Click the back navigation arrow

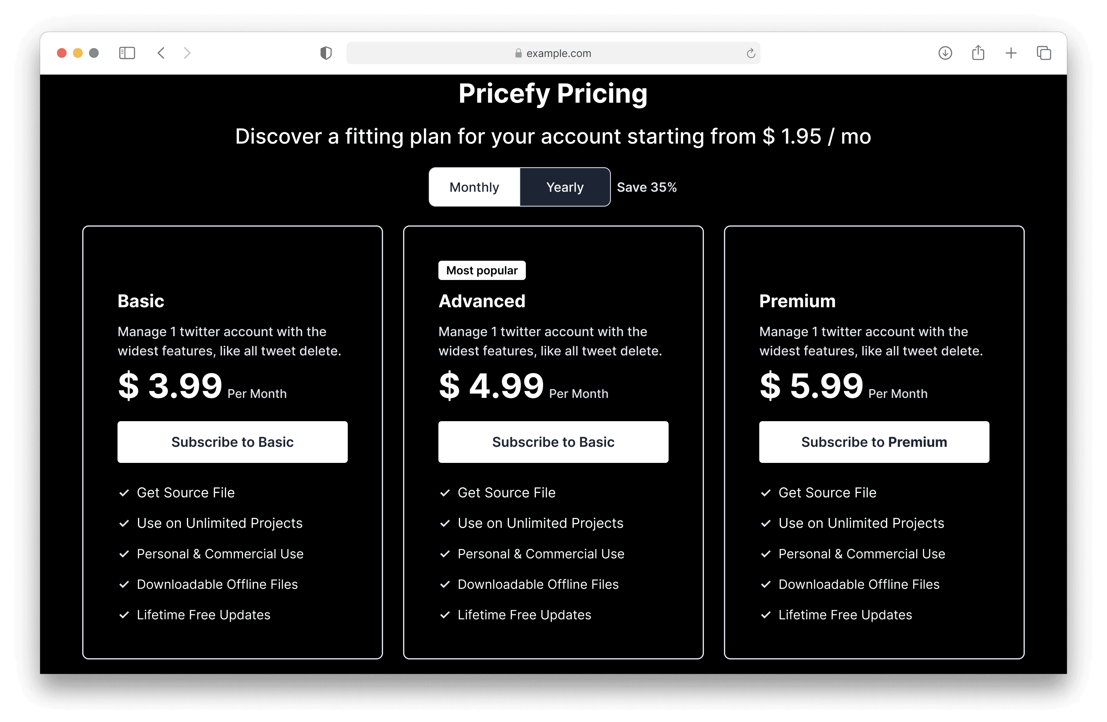tap(161, 53)
